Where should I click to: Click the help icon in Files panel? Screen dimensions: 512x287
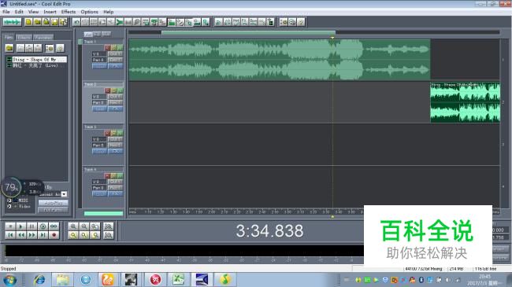60,48
